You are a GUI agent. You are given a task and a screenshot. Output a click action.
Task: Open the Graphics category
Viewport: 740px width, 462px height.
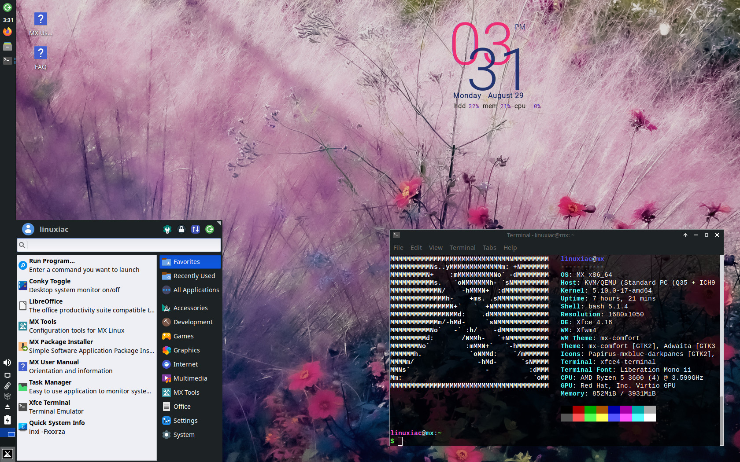pos(190,350)
